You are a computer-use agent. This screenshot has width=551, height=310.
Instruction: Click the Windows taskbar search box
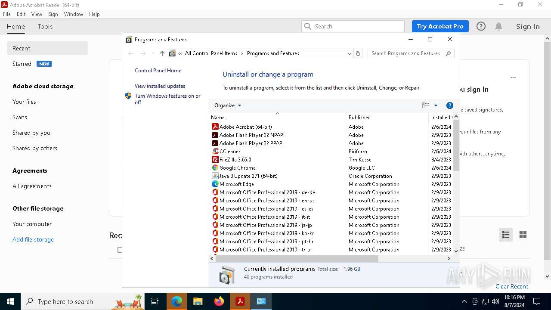pos(83,301)
